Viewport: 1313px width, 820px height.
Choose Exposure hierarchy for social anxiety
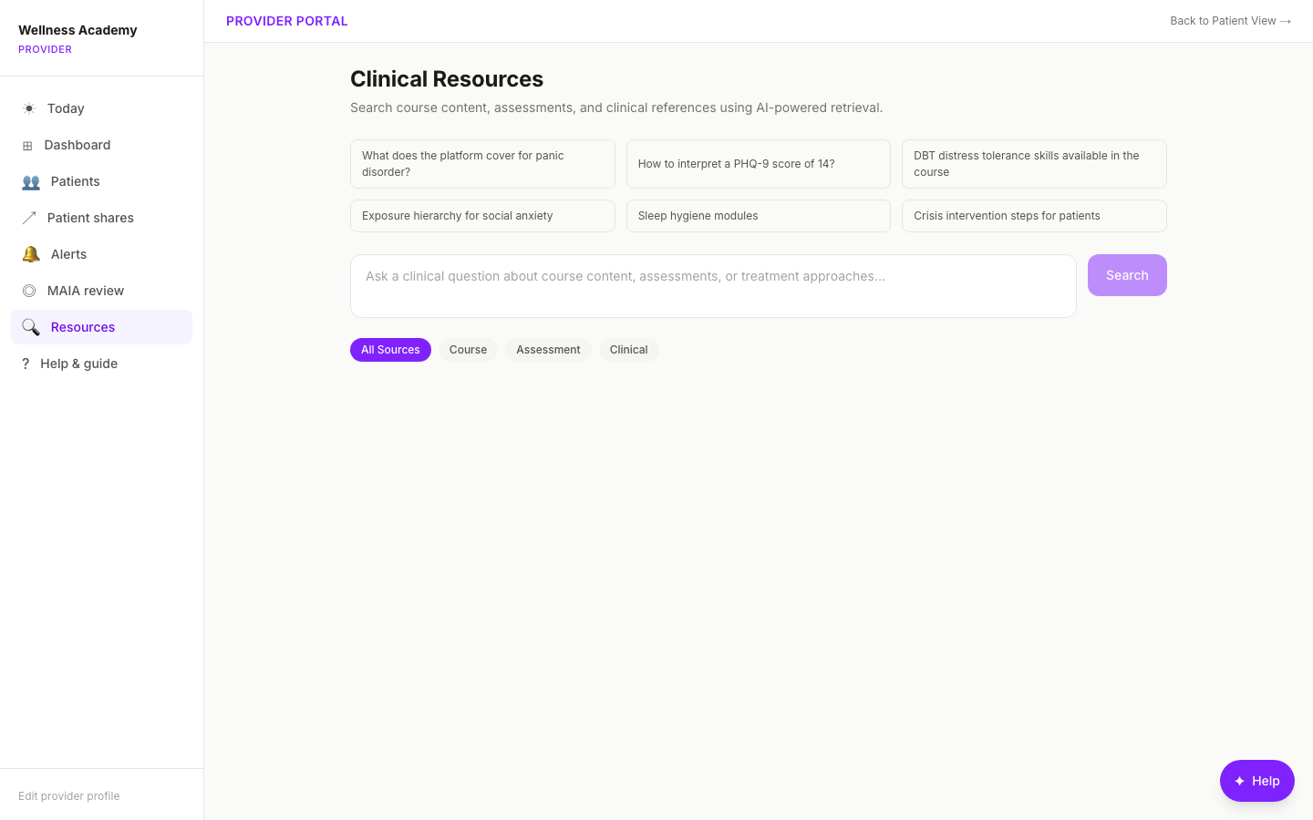click(482, 216)
